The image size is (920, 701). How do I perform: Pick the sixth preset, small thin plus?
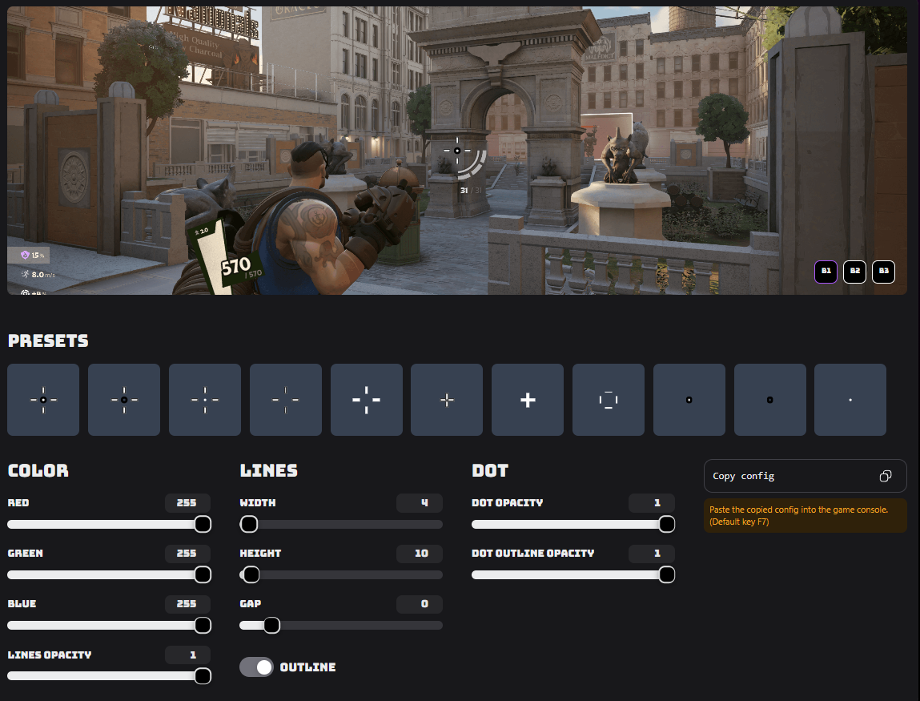pyautogui.click(x=447, y=400)
